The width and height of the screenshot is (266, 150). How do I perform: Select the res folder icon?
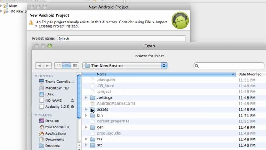click(x=93, y=139)
